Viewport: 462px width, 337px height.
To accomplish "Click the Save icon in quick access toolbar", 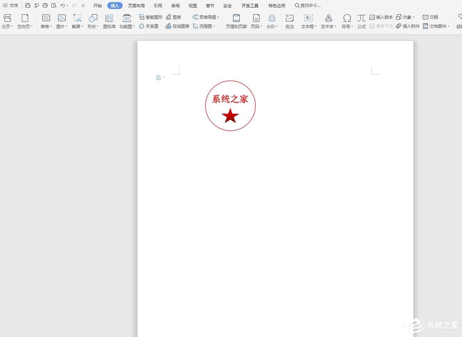I will point(28,6).
